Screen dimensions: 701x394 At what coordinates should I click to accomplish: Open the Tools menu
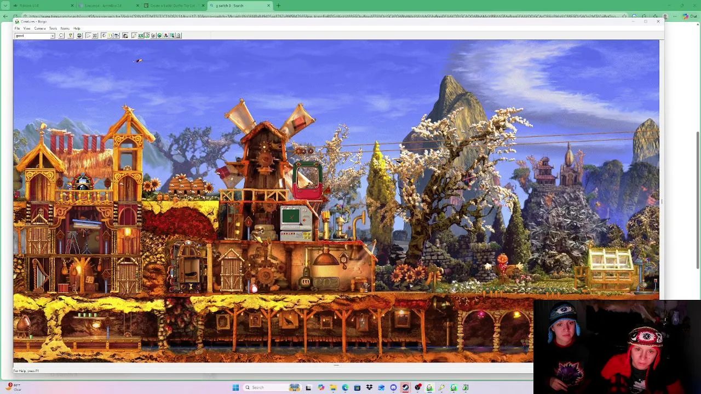[x=53, y=28]
